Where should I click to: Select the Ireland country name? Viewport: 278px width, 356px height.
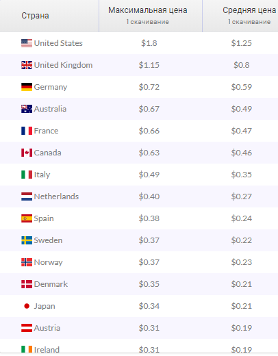tap(47, 350)
